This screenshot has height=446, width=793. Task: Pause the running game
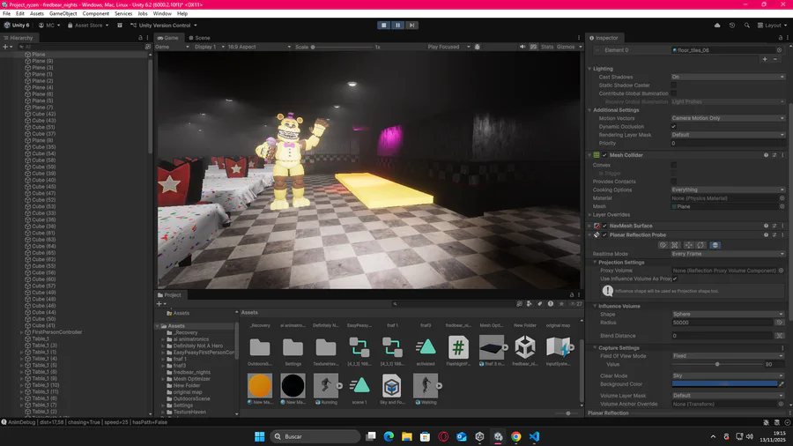coord(397,26)
